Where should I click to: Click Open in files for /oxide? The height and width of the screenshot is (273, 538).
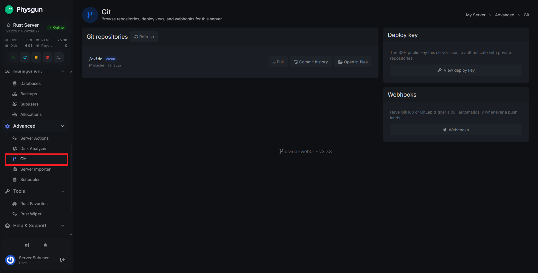pyautogui.click(x=353, y=62)
